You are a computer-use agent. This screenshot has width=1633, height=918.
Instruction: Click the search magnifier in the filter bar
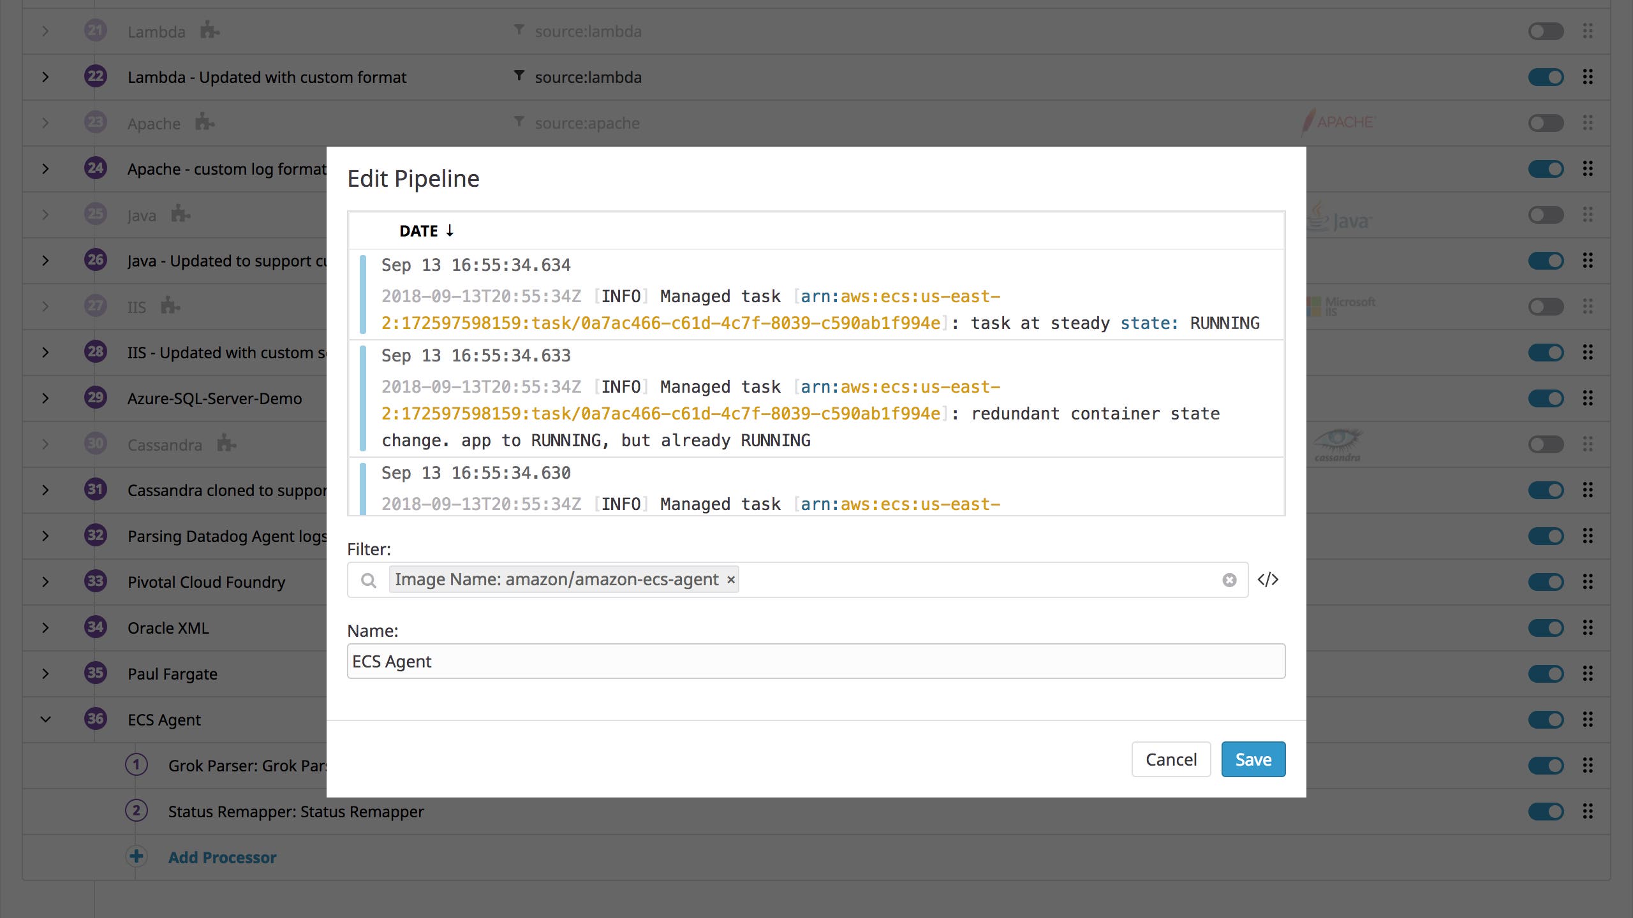[369, 581]
